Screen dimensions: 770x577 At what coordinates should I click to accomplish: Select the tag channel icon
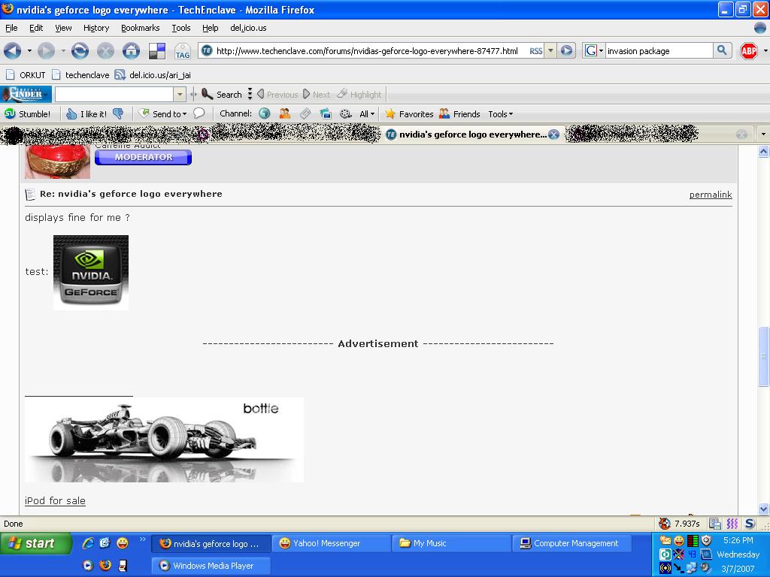coord(305,113)
